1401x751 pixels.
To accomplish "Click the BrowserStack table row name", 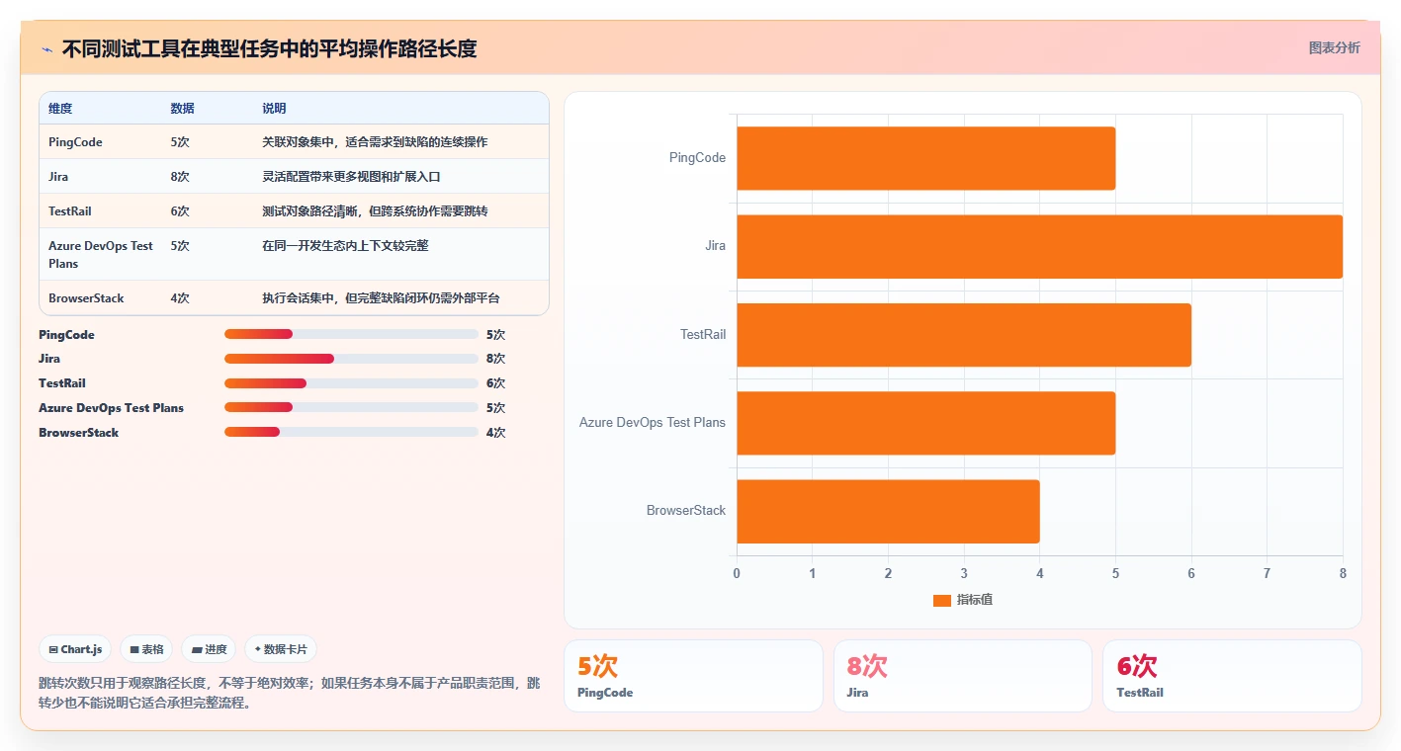I will (x=86, y=298).
